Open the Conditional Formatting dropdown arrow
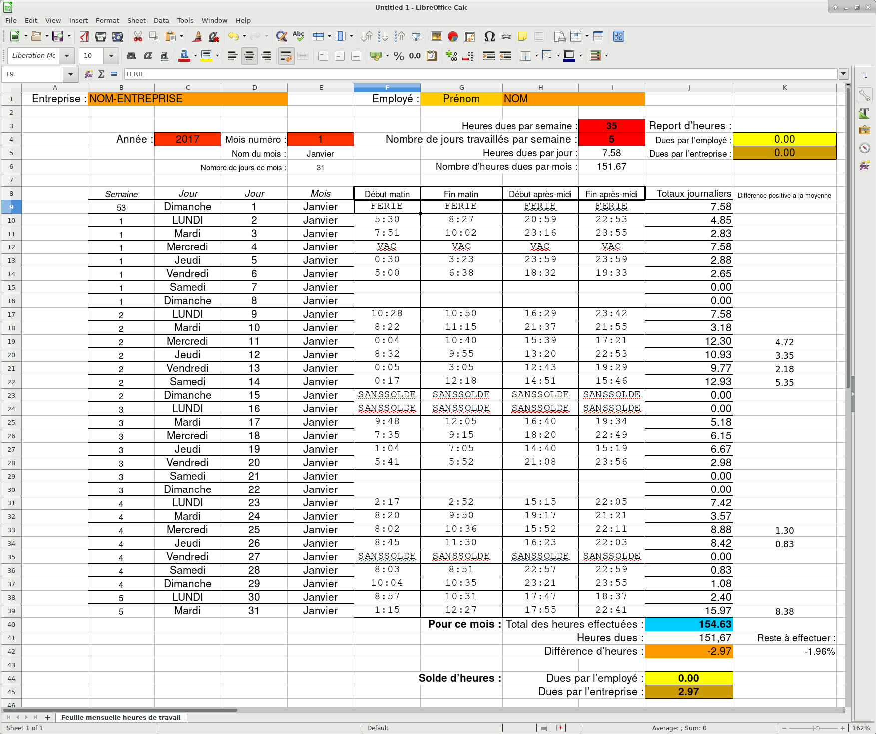This screenshot has height=734, width=876. click(x=606, y=56)
